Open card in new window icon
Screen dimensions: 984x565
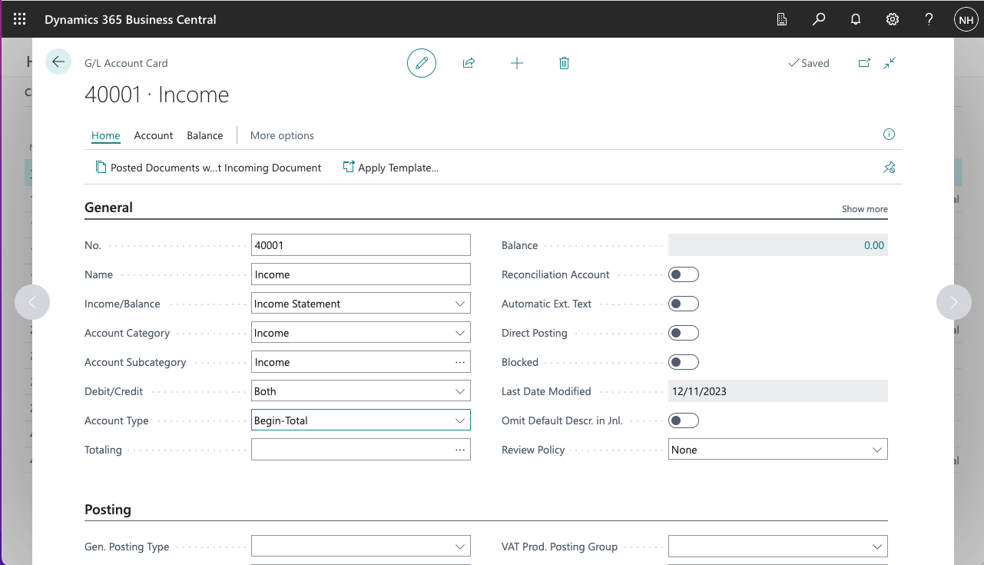coord(864,63)
